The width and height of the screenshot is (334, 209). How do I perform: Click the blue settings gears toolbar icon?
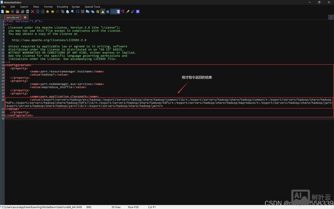133,12
